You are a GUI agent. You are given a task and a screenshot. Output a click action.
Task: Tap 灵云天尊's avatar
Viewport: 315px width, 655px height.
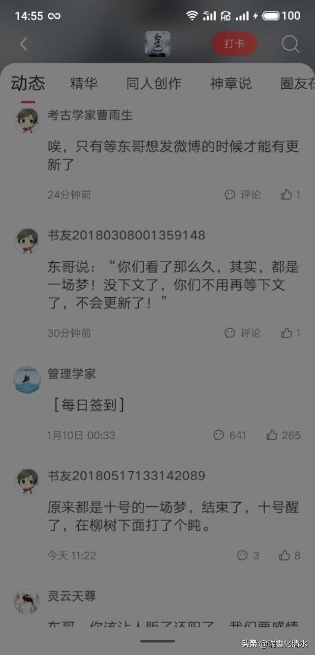click(x=27, y=602)
